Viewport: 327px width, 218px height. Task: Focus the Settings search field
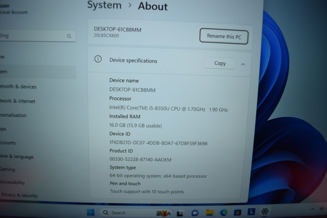pyautogui.click(x=38, y=36)
